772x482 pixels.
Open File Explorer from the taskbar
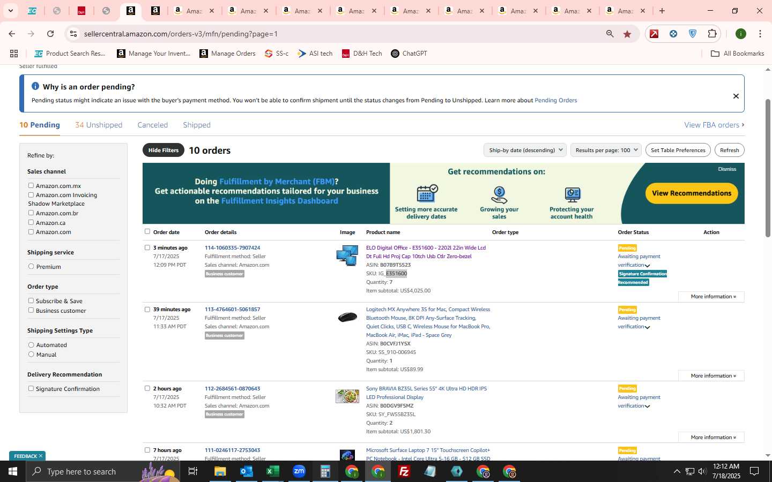click(x=220, y=471)
